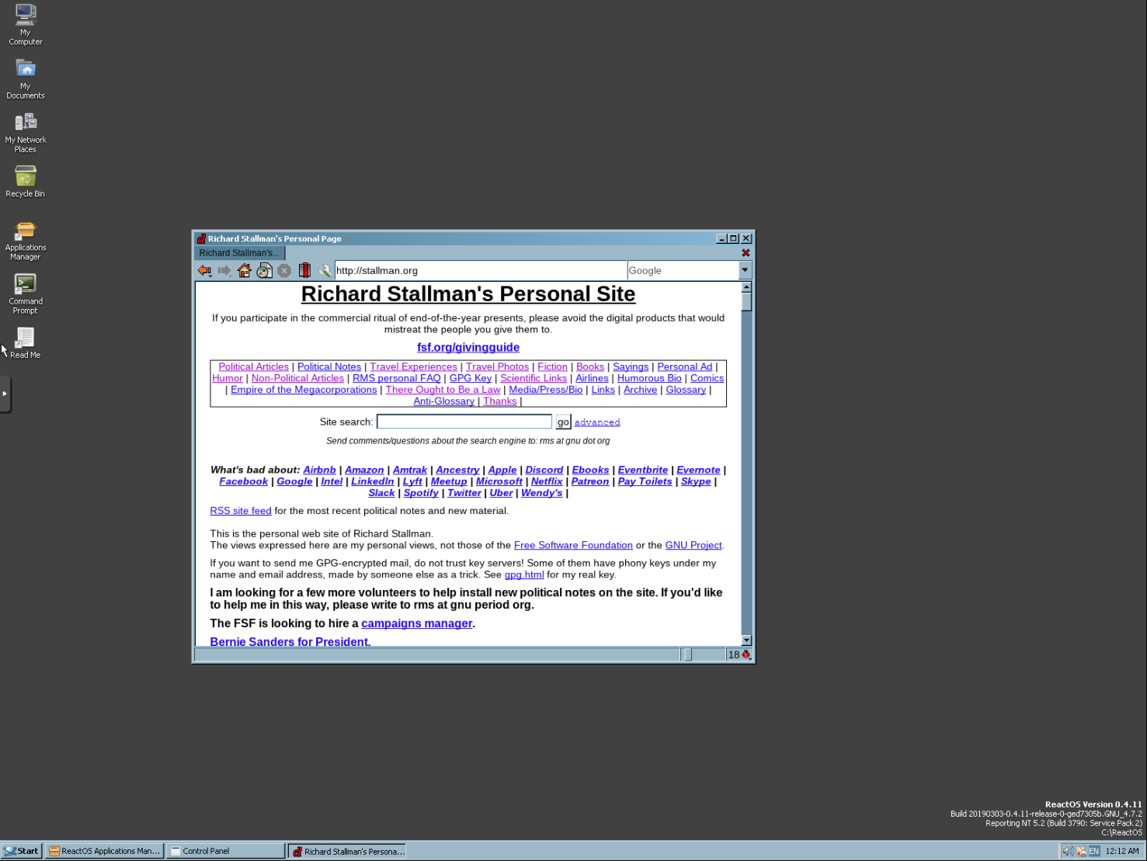Launch Command Prompt from desktop
This screenshot has width=1147, height=861.
[26, 293]
